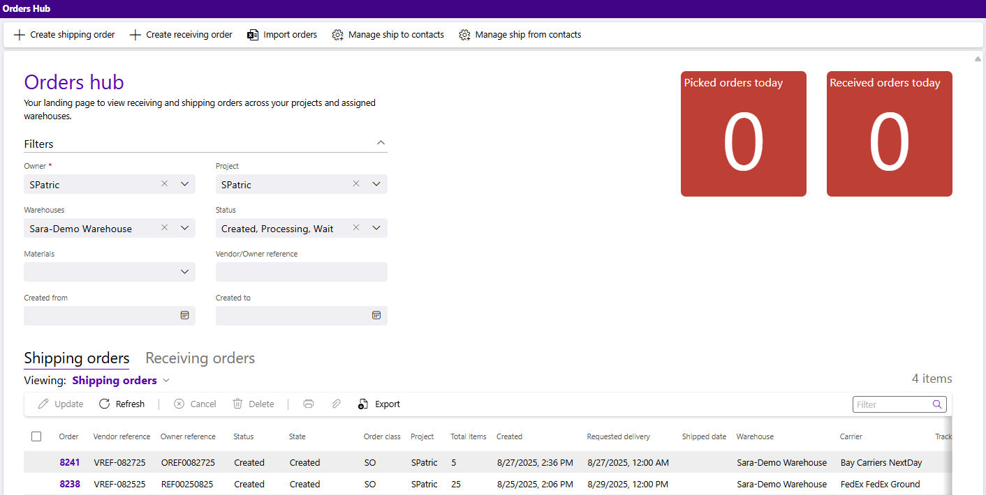Open the Created from calendar picker
986x495 pixels.
(185, 316)
